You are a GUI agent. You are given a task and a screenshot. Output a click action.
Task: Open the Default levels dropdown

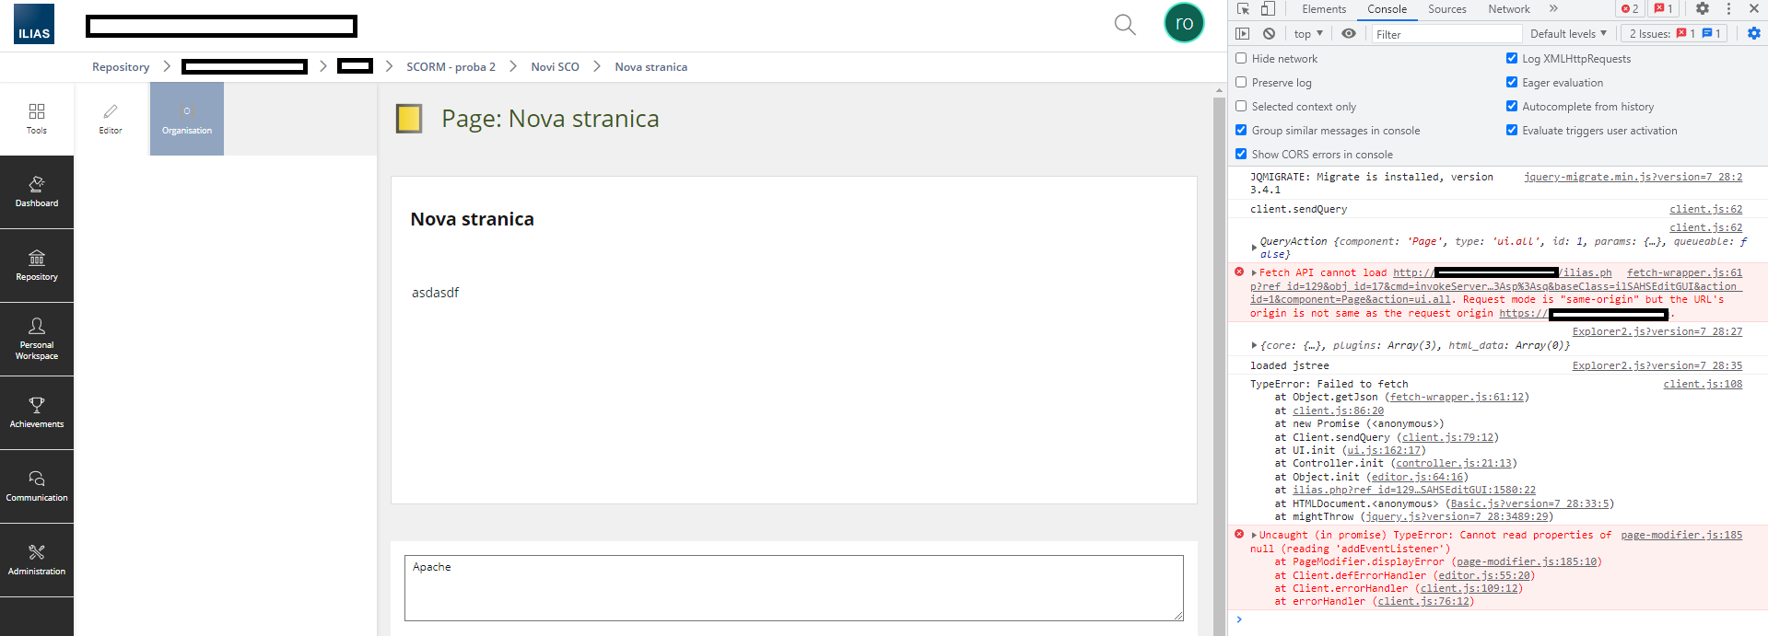(x=1568, y=34)
